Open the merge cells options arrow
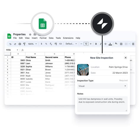 [x=129, y=44]
